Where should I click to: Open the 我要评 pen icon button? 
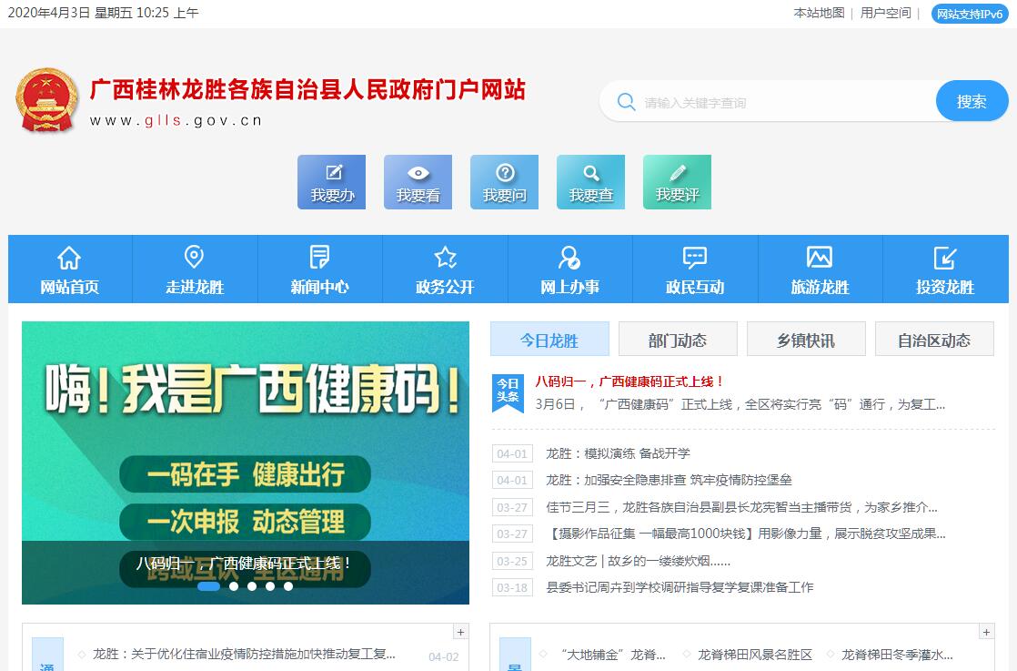click(x=677, y=181)
